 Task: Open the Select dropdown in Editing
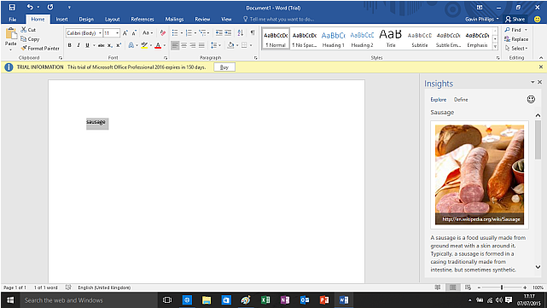[x=516, y=48]
